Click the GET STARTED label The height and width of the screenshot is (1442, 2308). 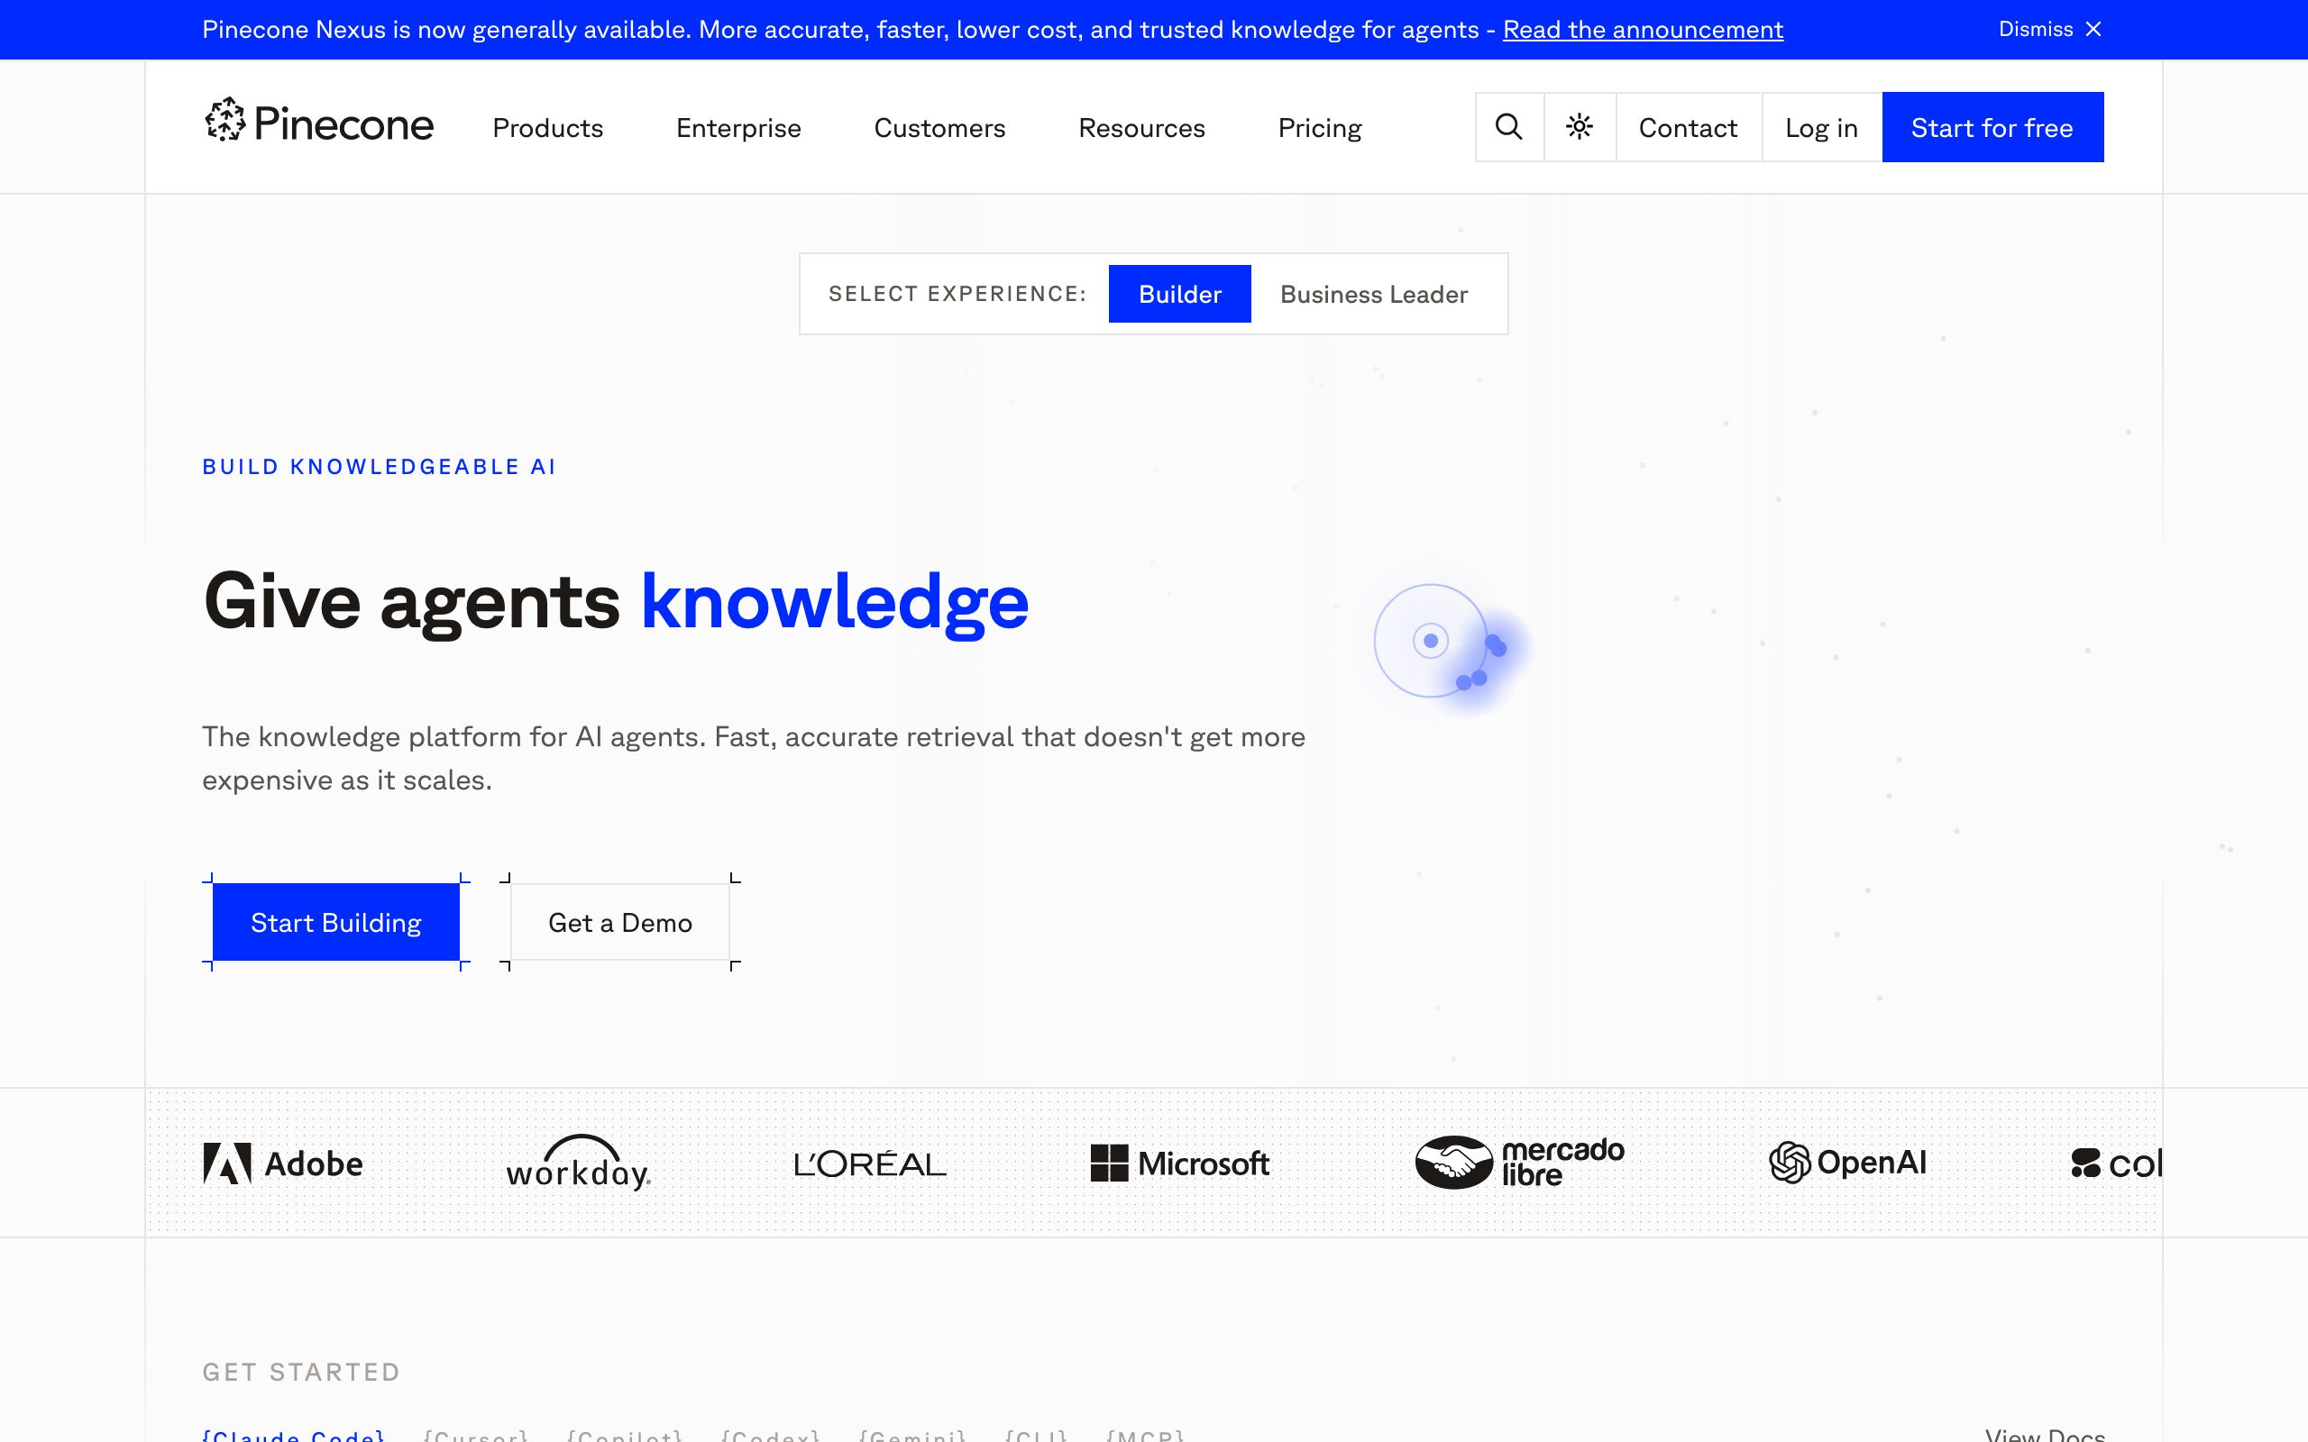point(301,1372)
